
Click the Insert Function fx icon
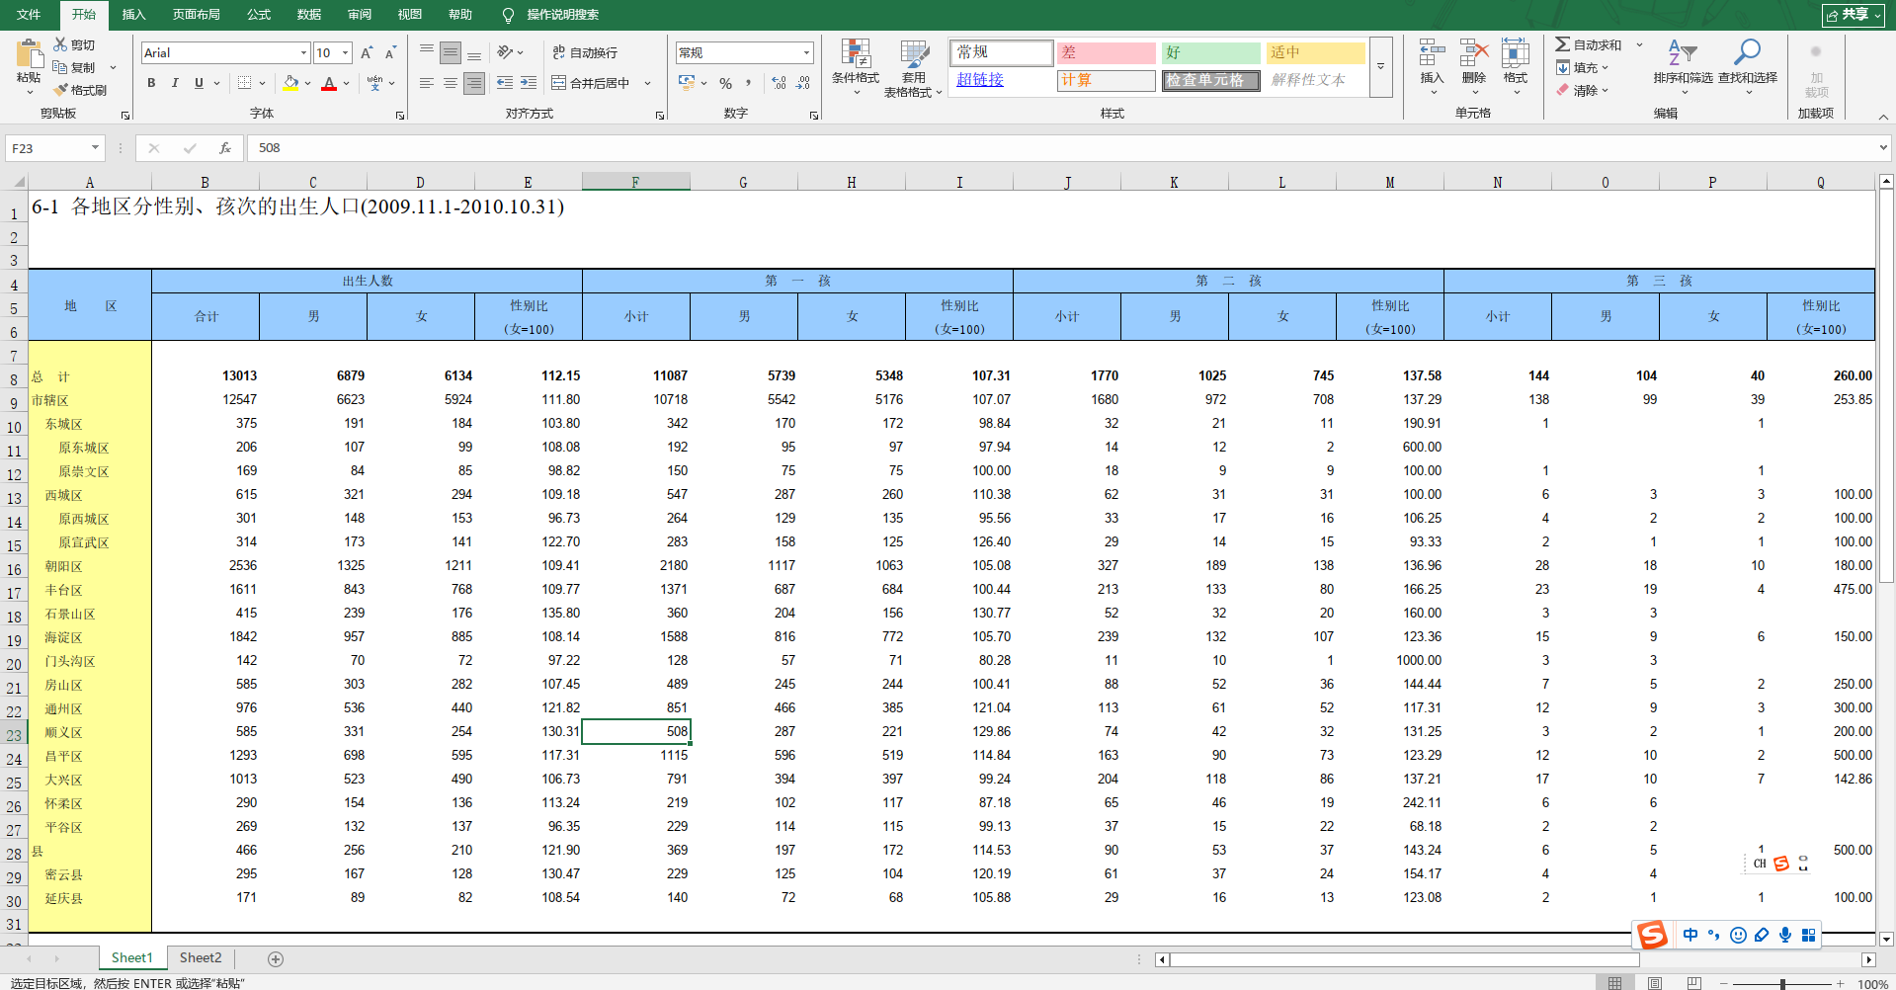click(225, 148)
